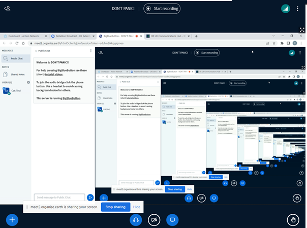
Task: Open the users gear settings in largest sidebar
Action: point(28,82)
